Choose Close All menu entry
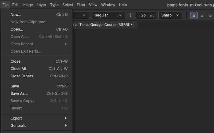214x133 pixels. 37,69
